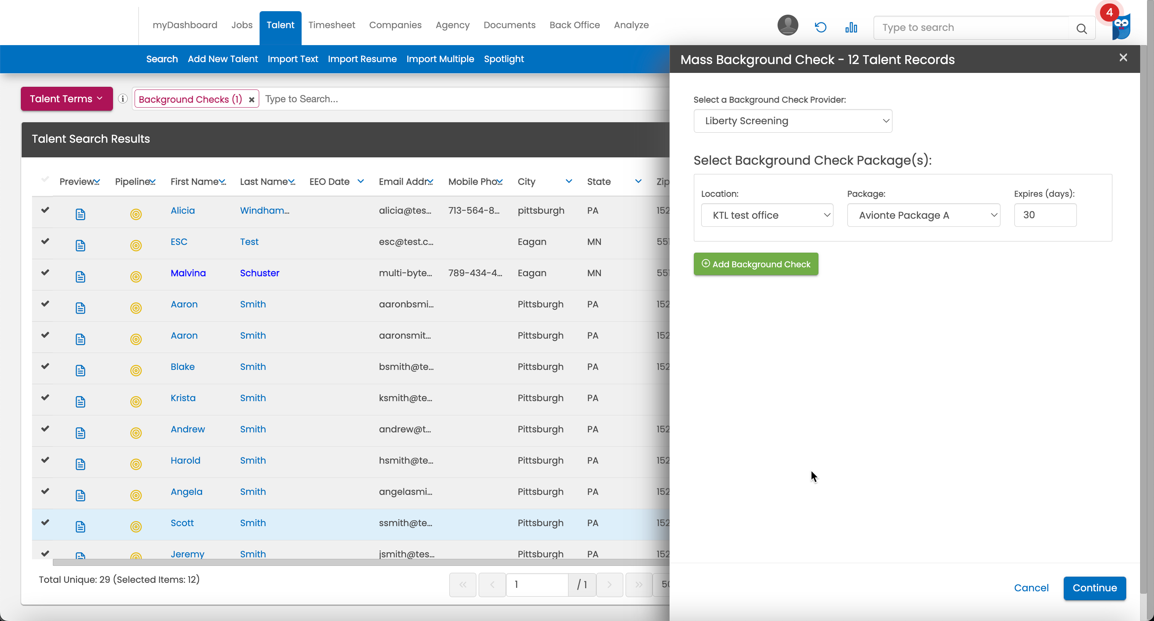The image size is (1154, 621).
Task: Open pipeline icon for Krista Smith
Action: coord(136,402)
